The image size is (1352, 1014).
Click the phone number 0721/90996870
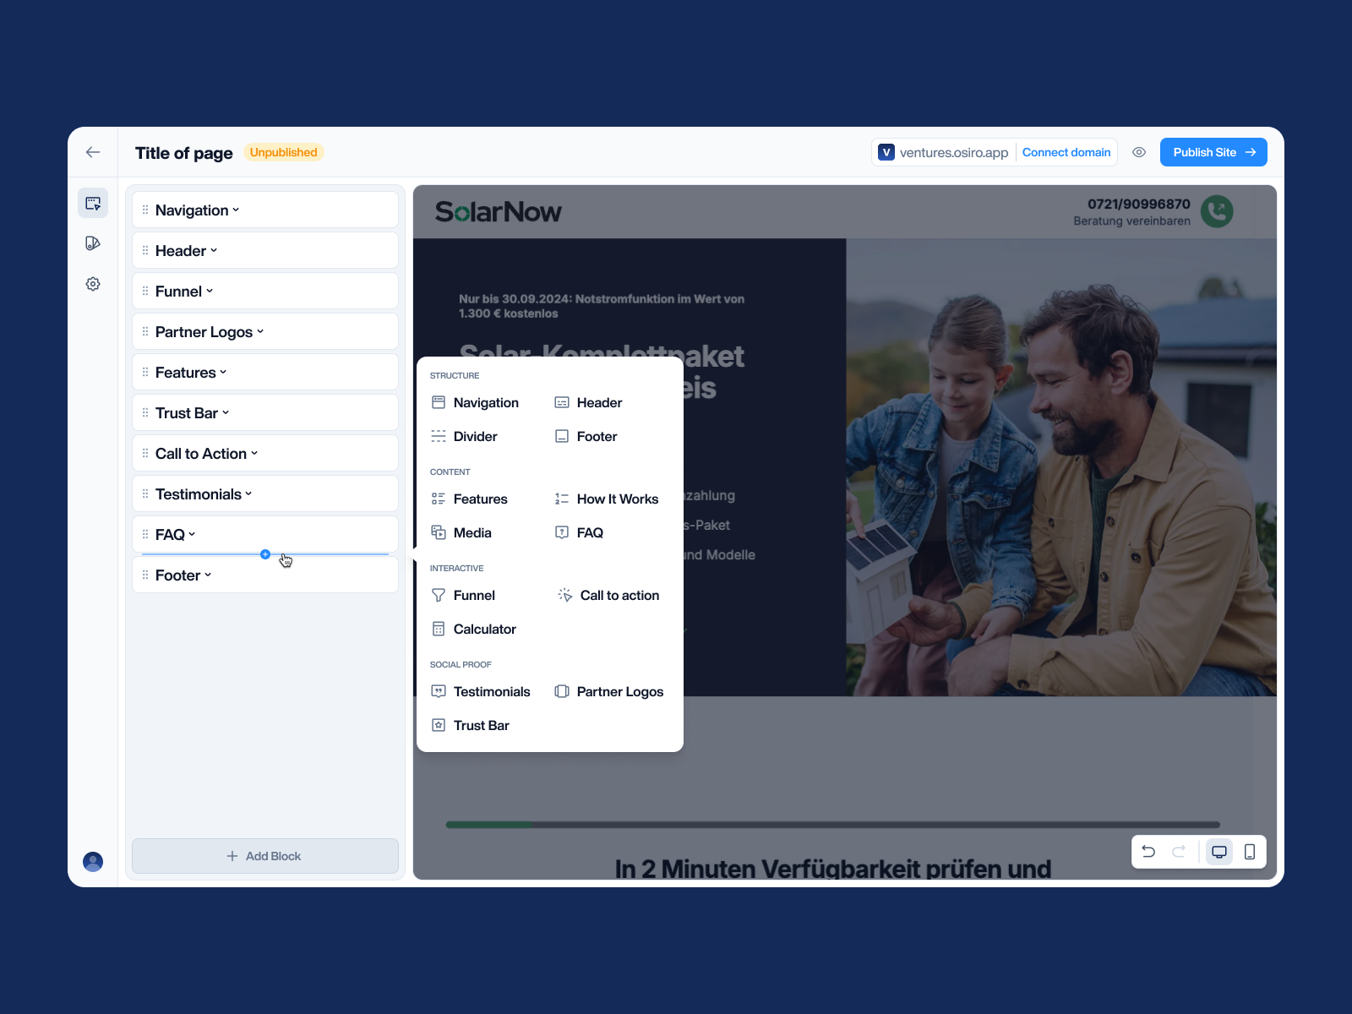[x=1138, y=204]
